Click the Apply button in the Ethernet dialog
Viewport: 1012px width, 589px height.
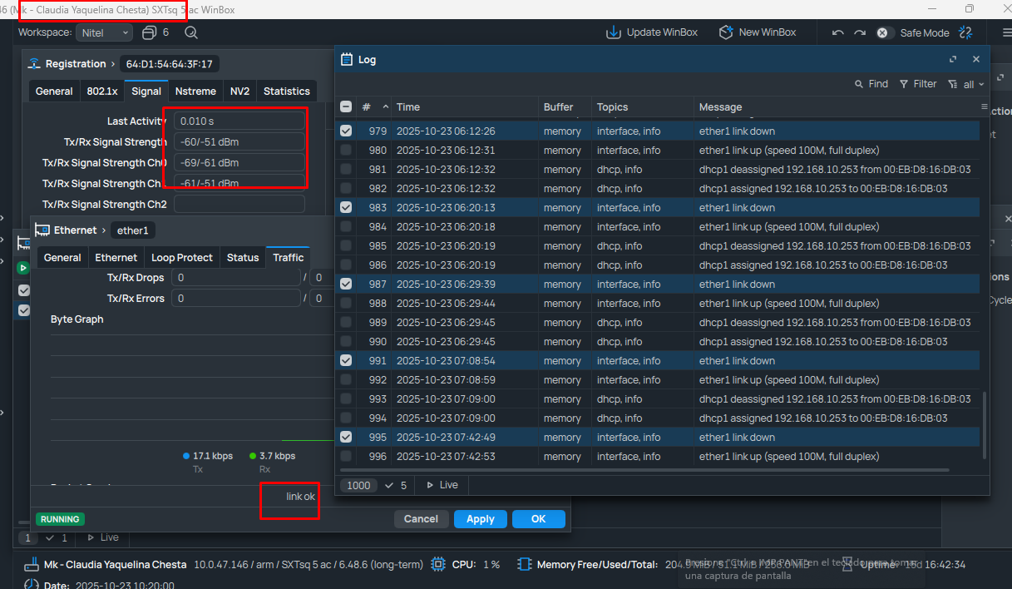coord(480,519)
